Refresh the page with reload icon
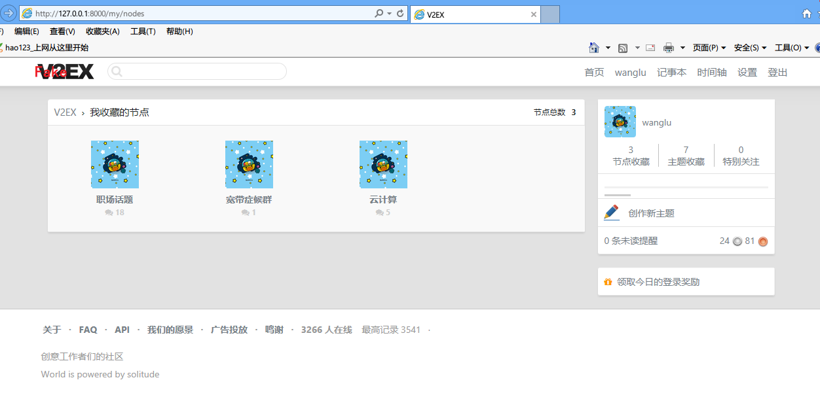The height and width of the screenshot is (397, 820). [x=400, y=14]
